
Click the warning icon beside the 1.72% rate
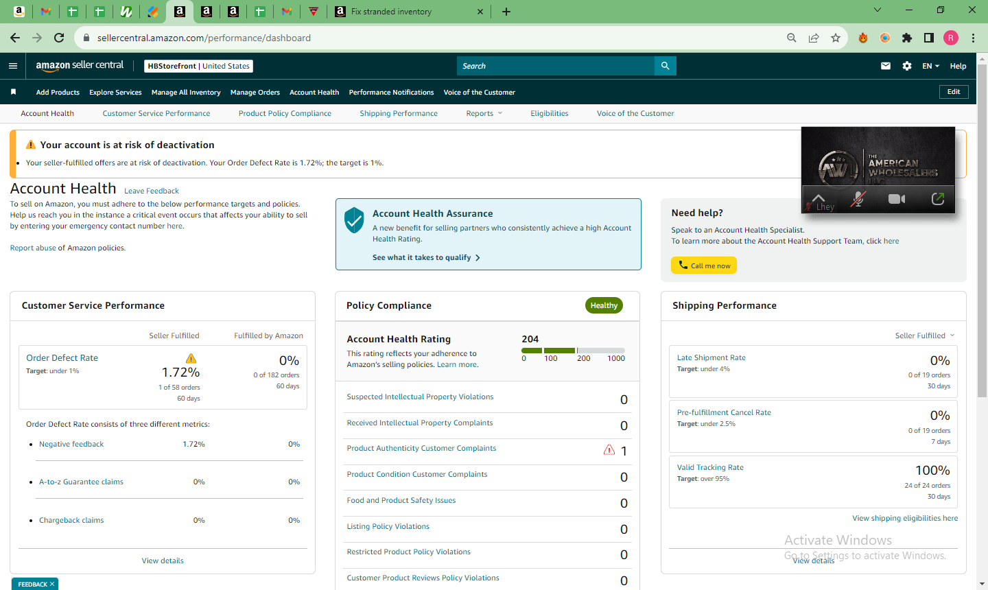click(191, 358)
